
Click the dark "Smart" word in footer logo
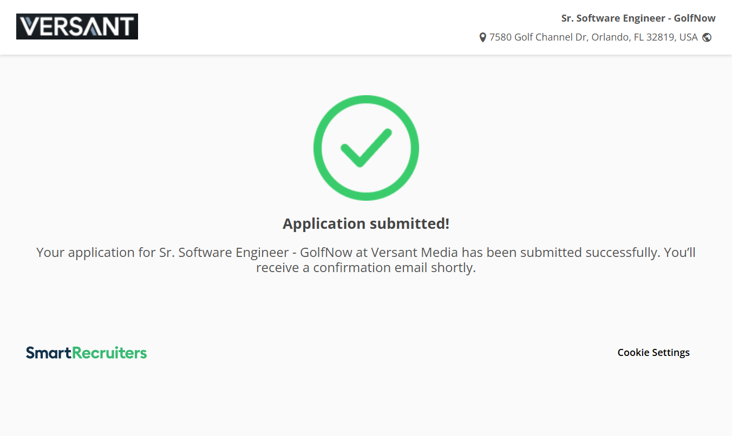click(49, 353)
